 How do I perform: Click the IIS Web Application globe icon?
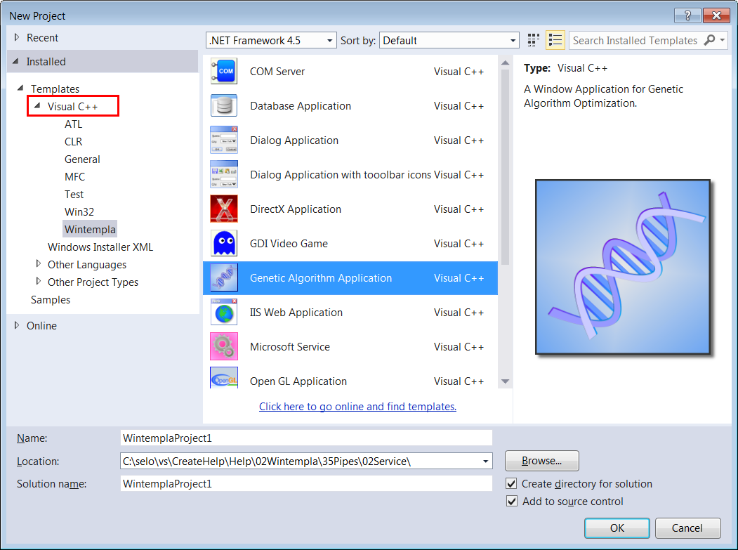[x=224, y=312]
